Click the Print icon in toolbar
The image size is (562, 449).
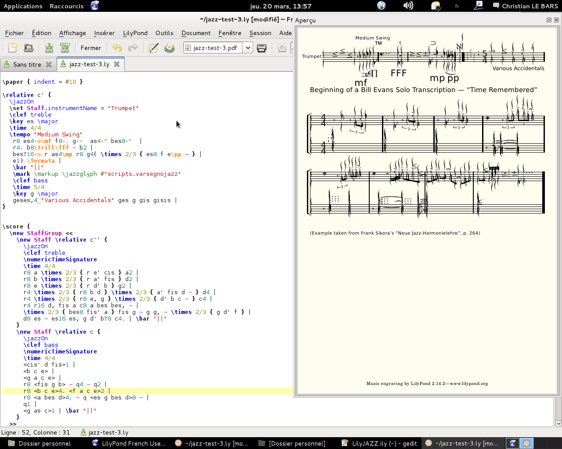(262, 48)
